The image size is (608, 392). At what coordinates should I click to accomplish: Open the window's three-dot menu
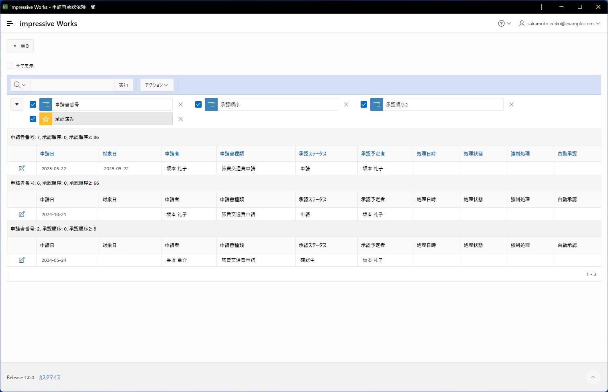coord(542,7)
